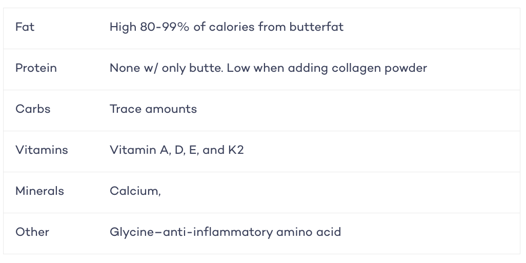This screenshot has height=263, width=526.
Task: Click the Carbs row label
Action: coord(33,109)
